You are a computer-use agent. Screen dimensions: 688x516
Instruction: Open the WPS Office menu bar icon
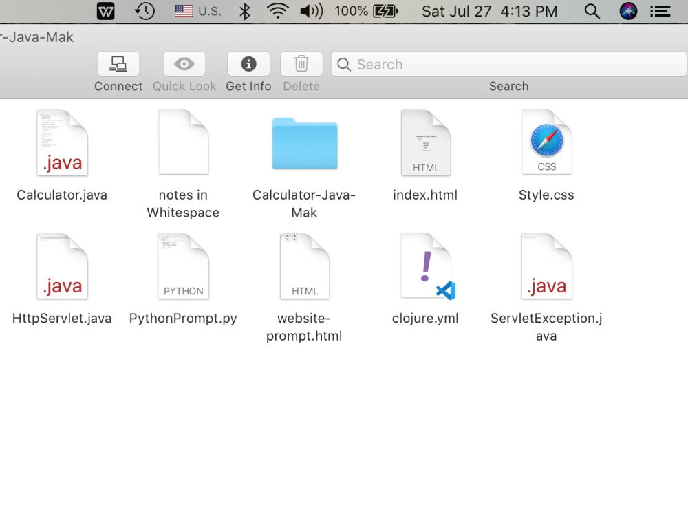coord(106,11)
